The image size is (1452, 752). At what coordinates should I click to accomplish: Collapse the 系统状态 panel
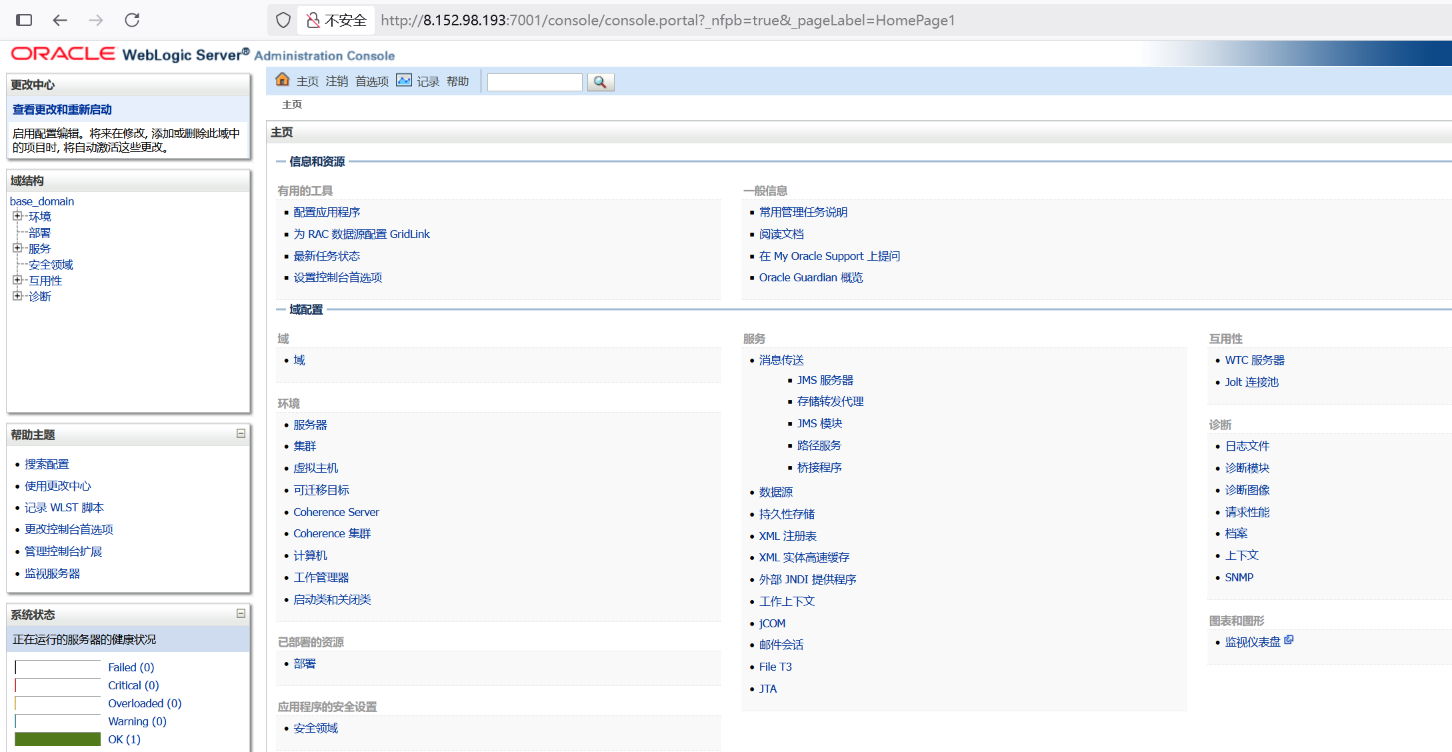(241, 613)
